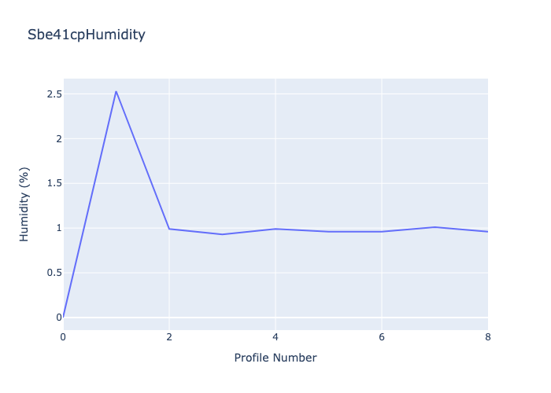The height and width of the screenshot is (393, 551).
Task: Click the x-axis tick label 8
Action: (x=487, y=336)
